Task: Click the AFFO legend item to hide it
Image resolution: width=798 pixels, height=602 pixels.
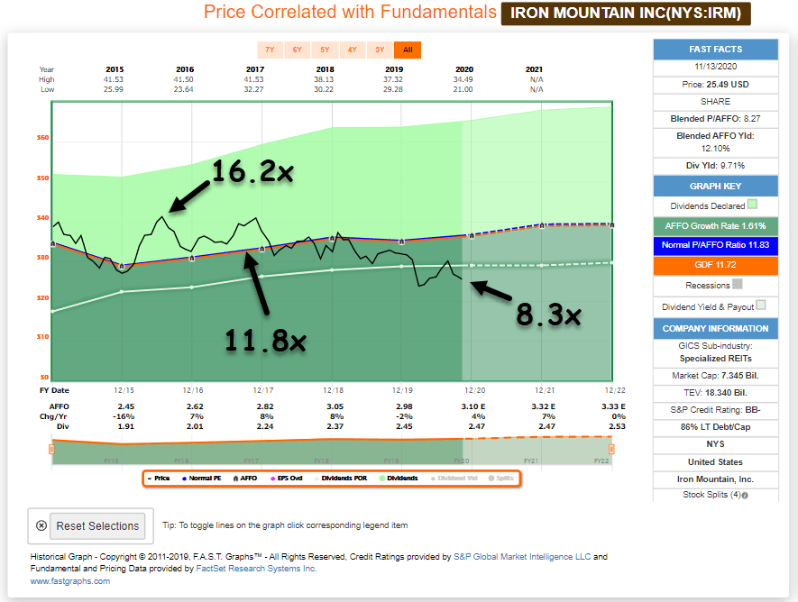Action: pos(245,478)
